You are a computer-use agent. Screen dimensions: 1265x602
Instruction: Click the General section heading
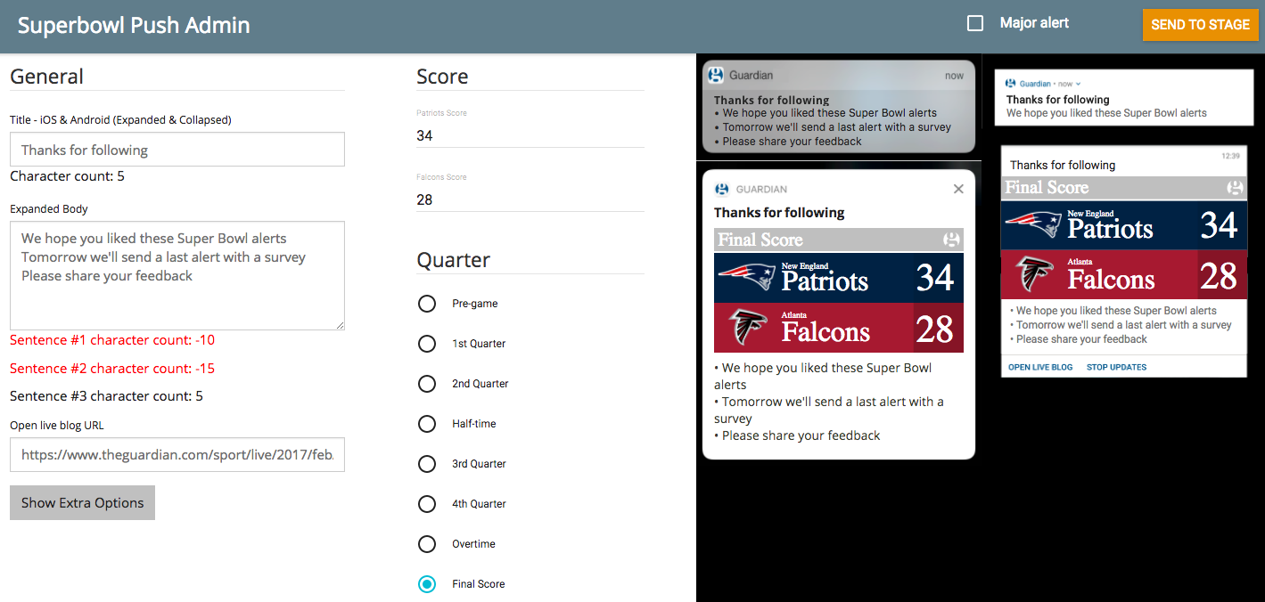(46, 77)
